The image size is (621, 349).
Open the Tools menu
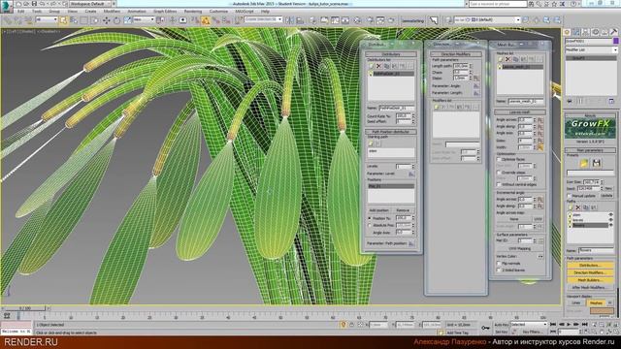[x=37, y=12]
